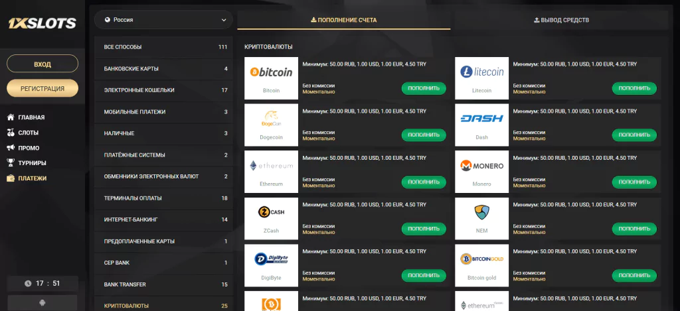Click the Monero logo tile
Image resolution: width=680 pixels, height=311 pixels.
[x=482, y=172]
